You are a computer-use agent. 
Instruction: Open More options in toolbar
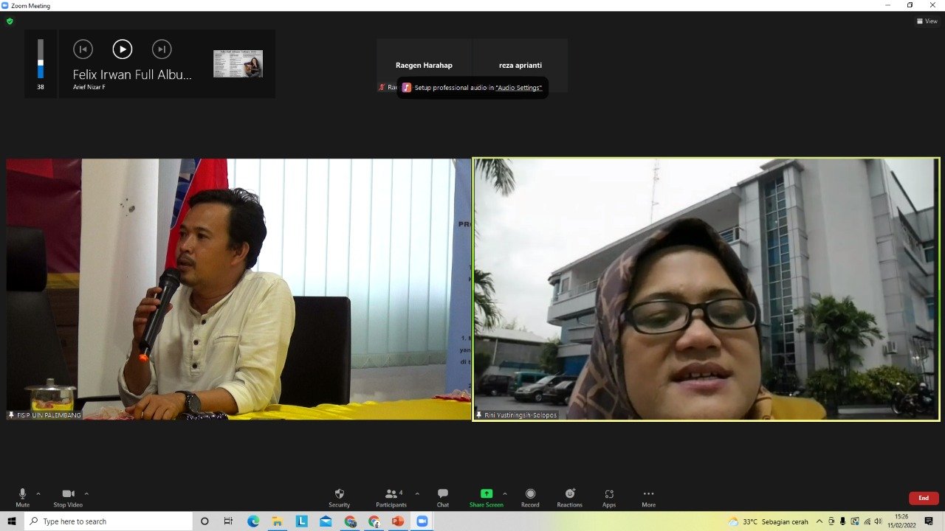point(648,494)
